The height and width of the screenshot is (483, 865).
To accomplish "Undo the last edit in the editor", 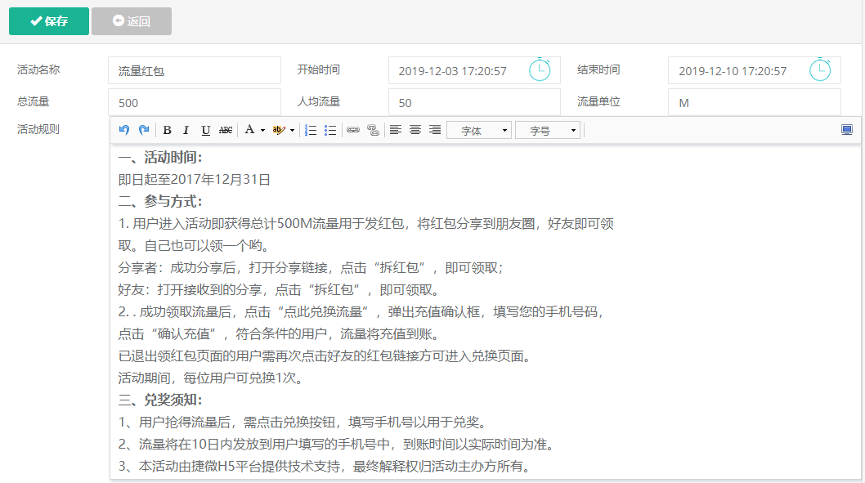I will tap(124, 130).
